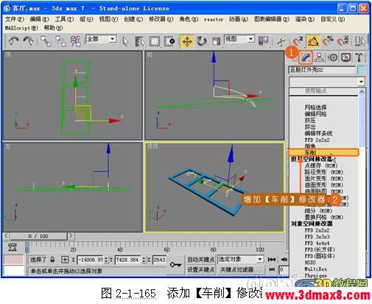Expand the Modifier List dropdown
The image size is (372, 304).
point(361,81)
